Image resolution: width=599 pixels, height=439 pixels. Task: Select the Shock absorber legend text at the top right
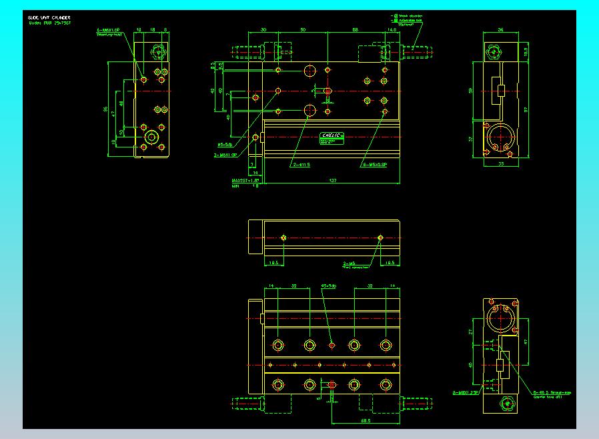[x=410, y=16]
